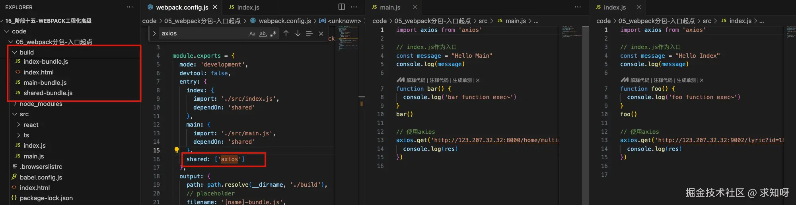Screen dimensions: 796x205
Task: Toggle Match Whole Word in the find widget
Action: pos(263,34)
